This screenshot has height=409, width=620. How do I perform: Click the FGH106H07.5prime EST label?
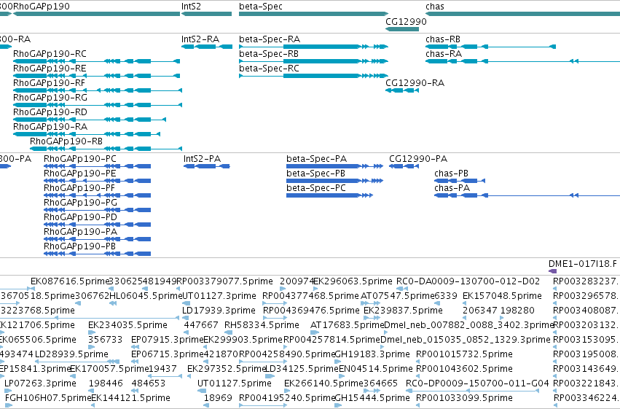tap(48, 398)
